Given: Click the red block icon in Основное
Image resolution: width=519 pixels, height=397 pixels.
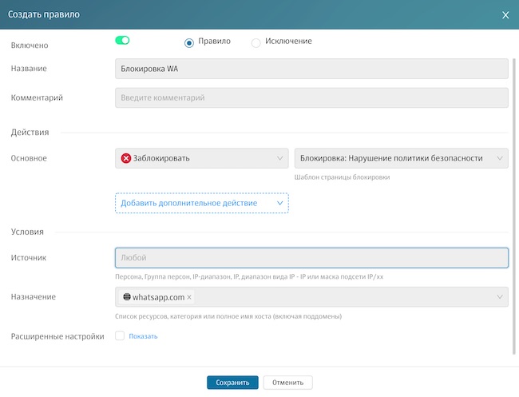Looking at the screenshot, I should pyautogui.click(x=126, y=158).
